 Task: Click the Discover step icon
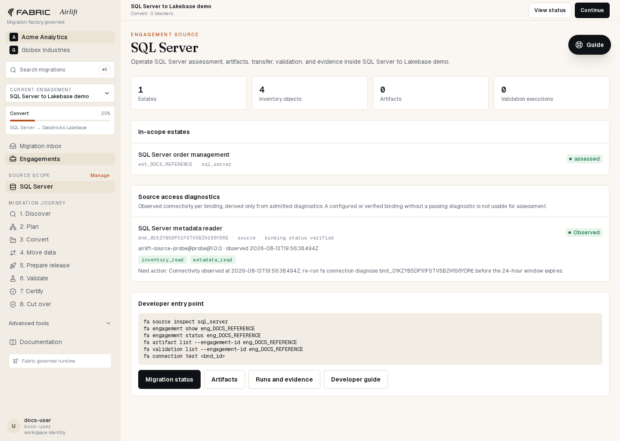13,214
